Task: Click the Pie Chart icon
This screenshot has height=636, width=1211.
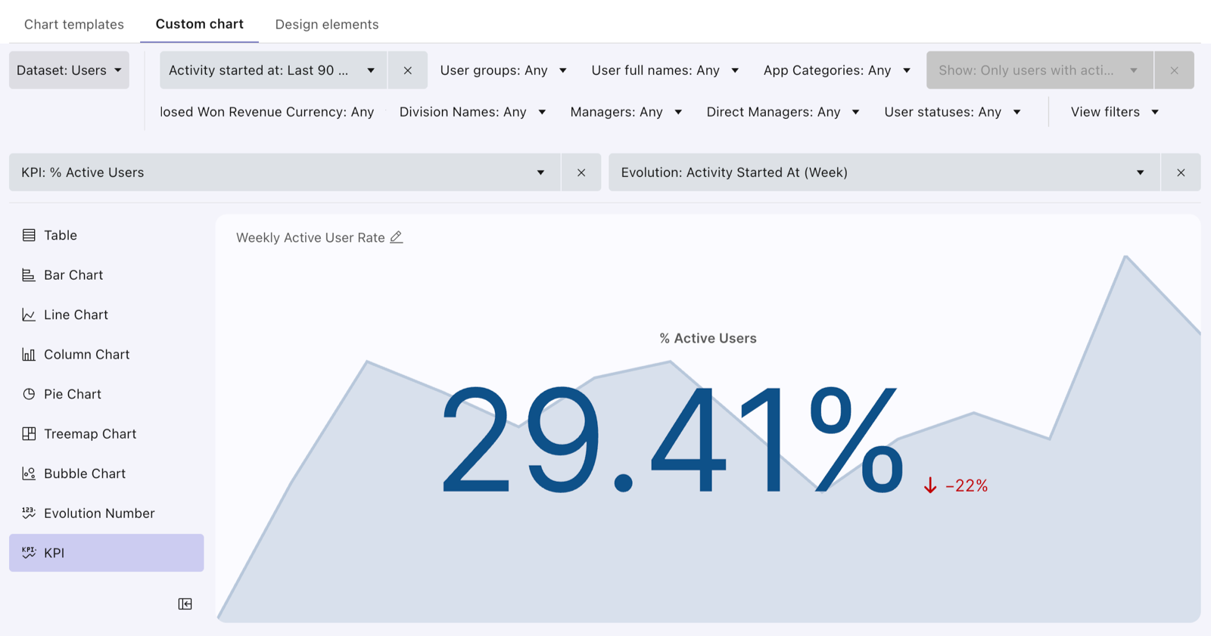Action: coord(29,394)
